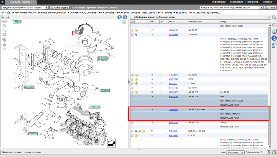This screenshot has width=277, height=157.
Task: Open a new tab with plus icon
Action: coord(2,2)
